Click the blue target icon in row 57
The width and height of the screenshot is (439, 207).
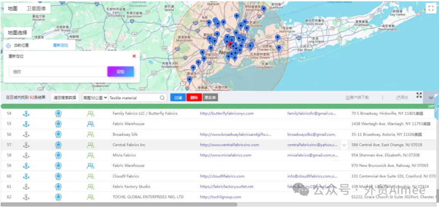tap(58, 145)
